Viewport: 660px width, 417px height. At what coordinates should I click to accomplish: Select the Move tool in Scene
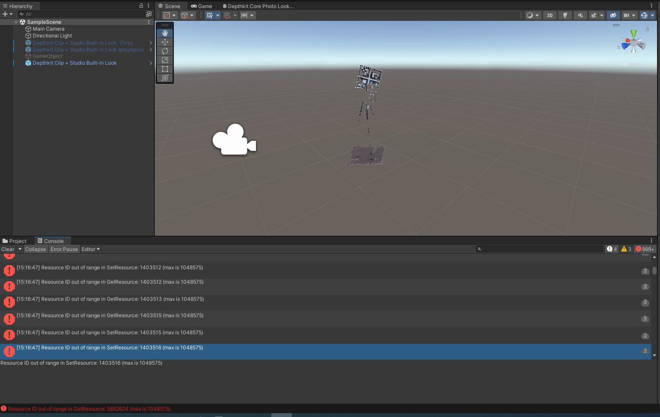165,42
